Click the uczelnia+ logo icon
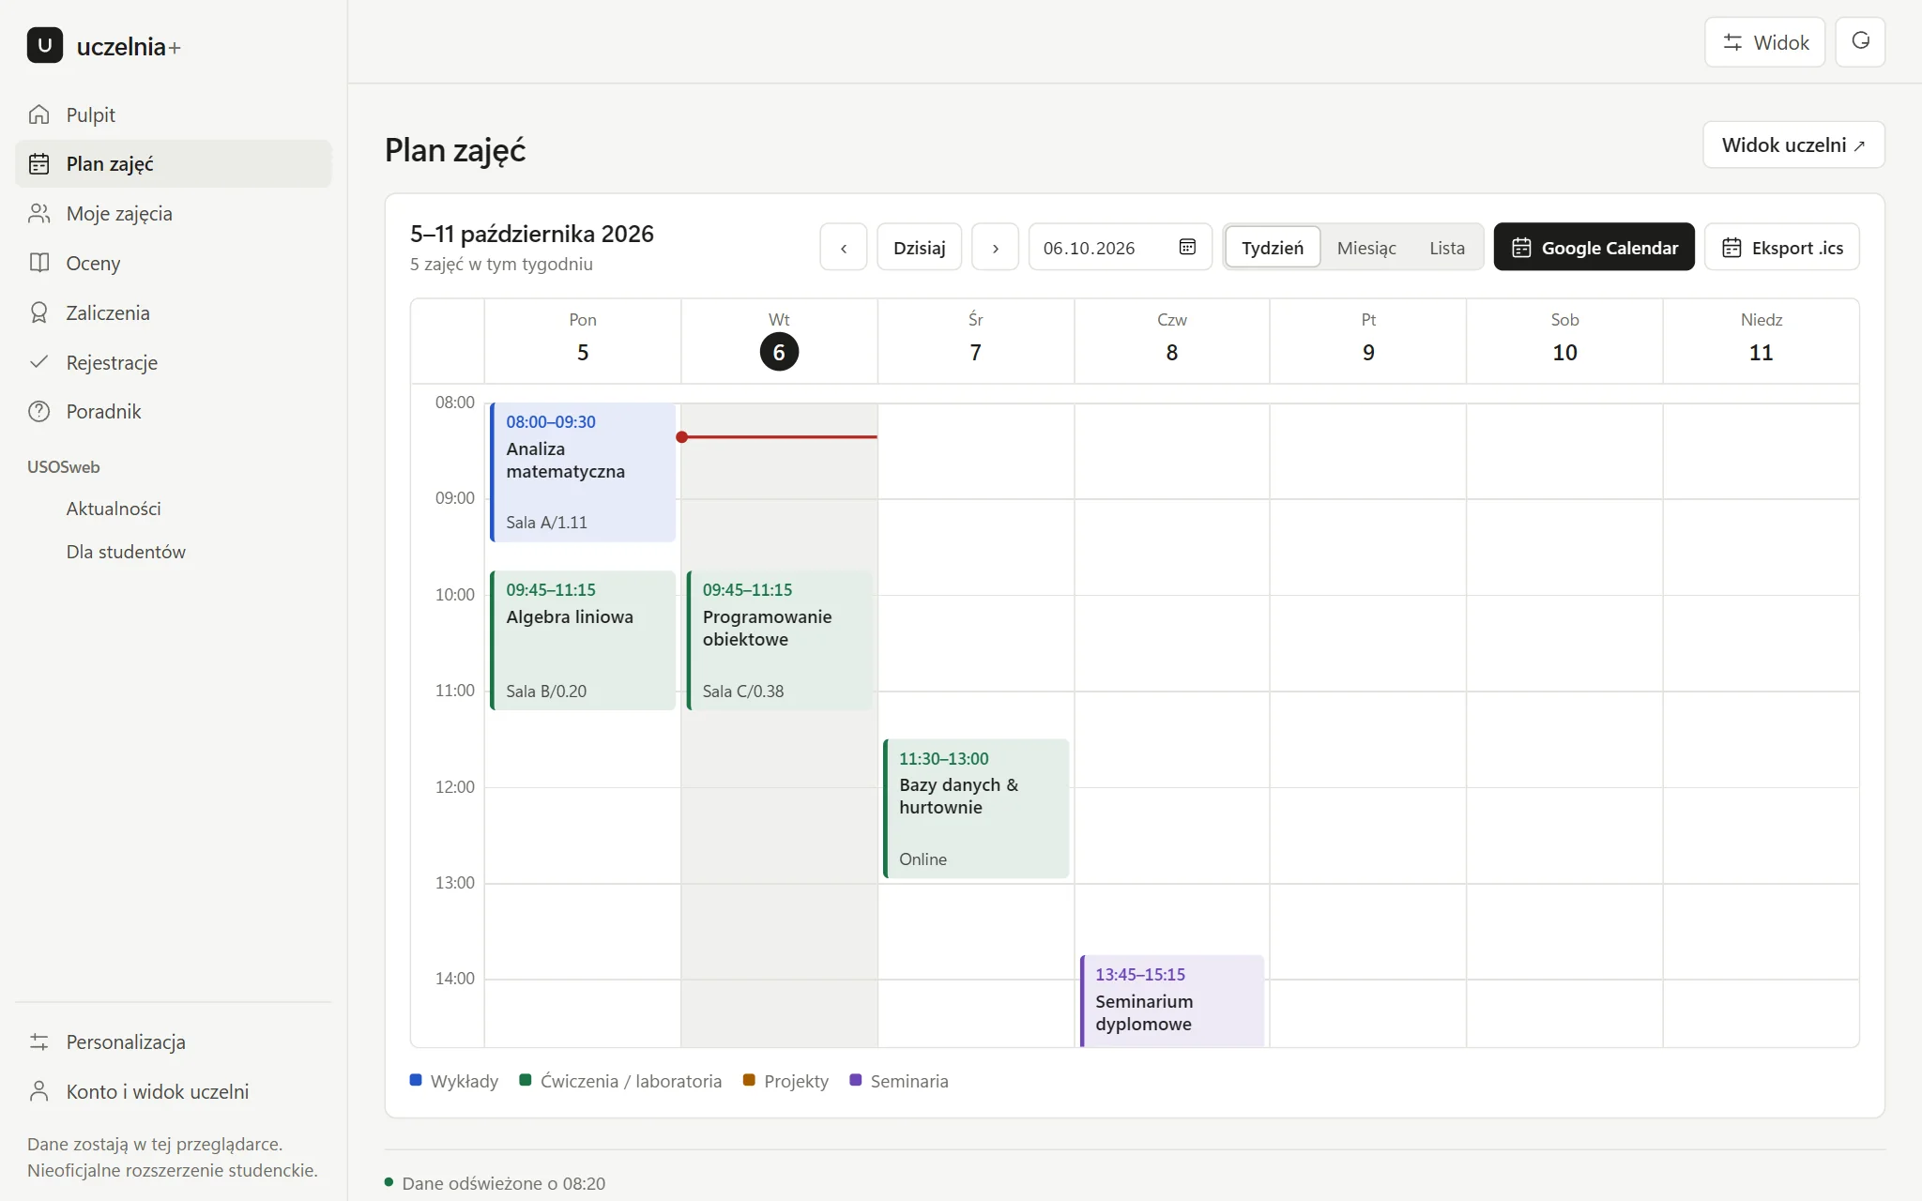Image resolution: width=1922 pixels, height=1201 pixels. (45, 45)
